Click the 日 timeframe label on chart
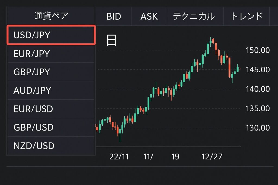278x185 pixels. click(111, 40)
